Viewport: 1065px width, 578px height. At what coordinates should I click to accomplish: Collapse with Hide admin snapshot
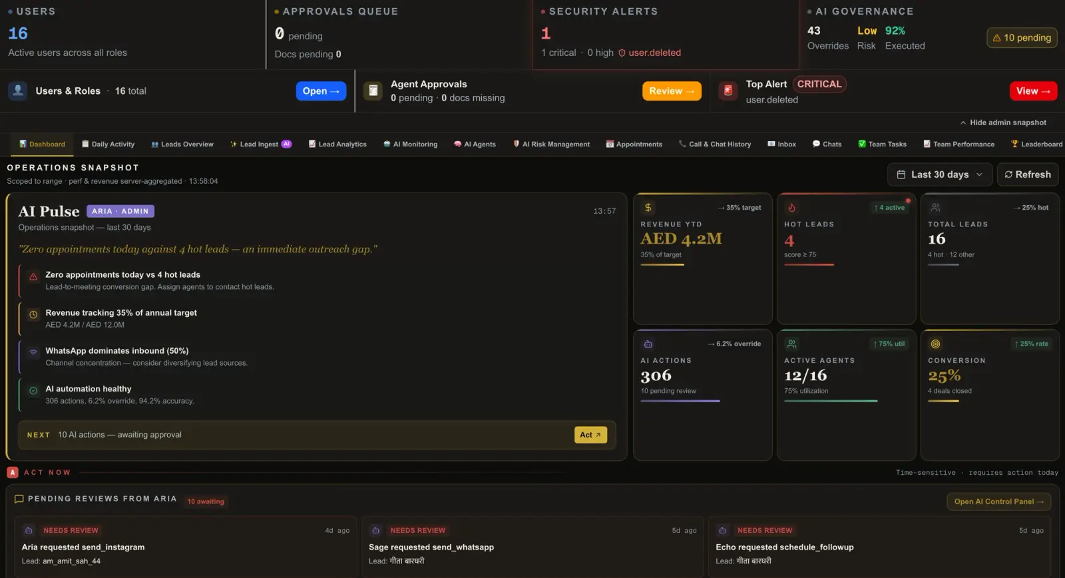[1003, 123]
